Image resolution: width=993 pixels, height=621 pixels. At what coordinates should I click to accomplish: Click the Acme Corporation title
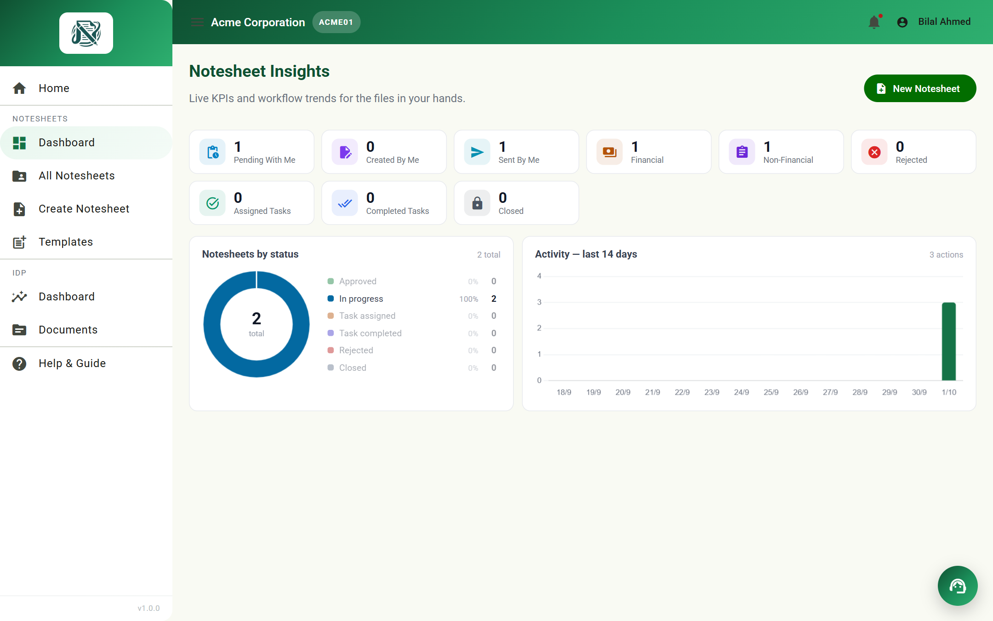pyautogui.click(x=258, y=22)
